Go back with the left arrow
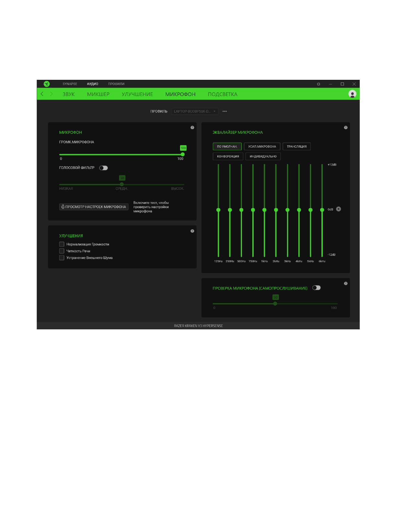 [x=42, y=94]
